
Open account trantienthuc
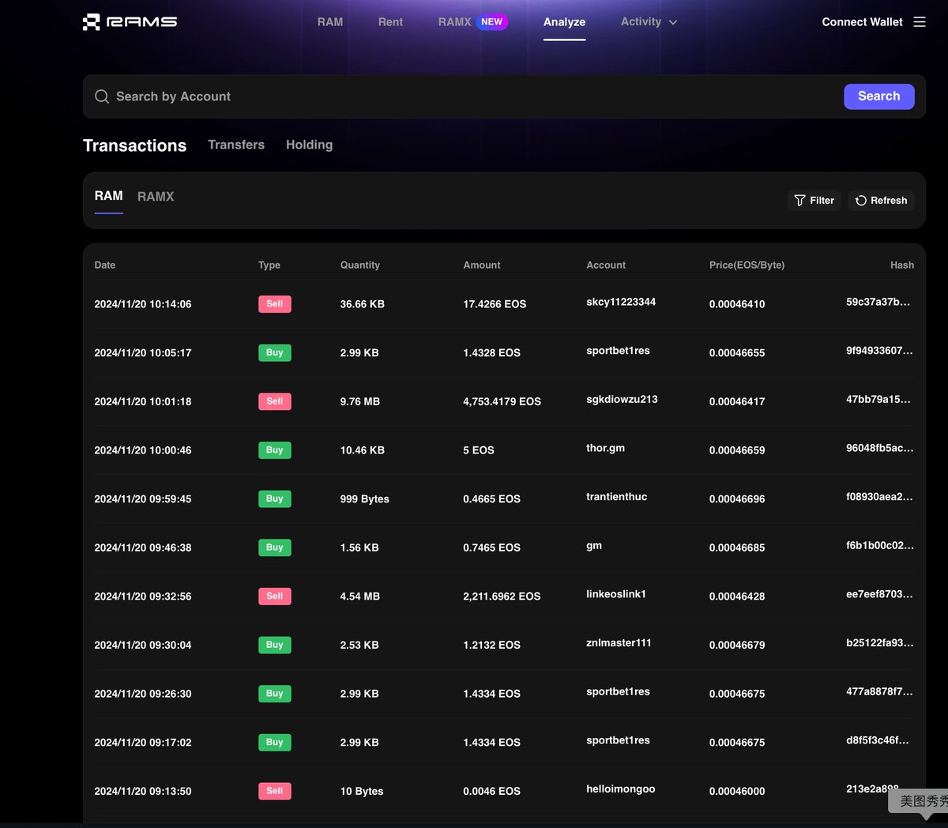[x=616, y=497]
